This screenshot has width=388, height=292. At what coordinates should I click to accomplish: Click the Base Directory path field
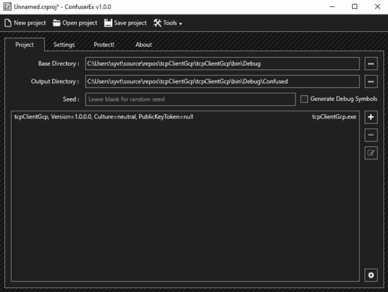(x=223, y=64)
